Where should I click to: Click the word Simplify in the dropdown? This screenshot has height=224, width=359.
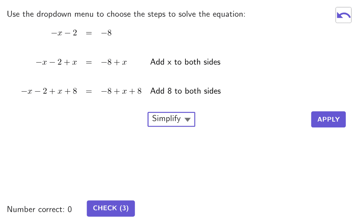[x=167, y=119]
